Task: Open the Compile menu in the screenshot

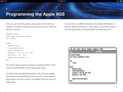Action: pos(96,49)
